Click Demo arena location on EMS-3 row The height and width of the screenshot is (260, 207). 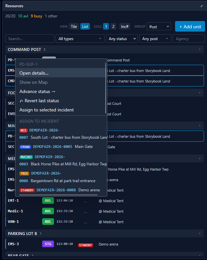(x=108, y=244)
